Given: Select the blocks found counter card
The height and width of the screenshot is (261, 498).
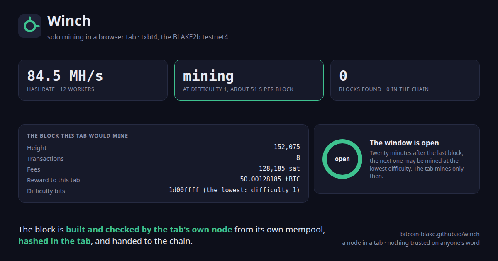Looking at the screenshot, I should [405, 80].
